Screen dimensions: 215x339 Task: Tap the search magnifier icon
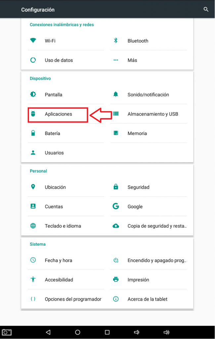(x=206, y=9)
